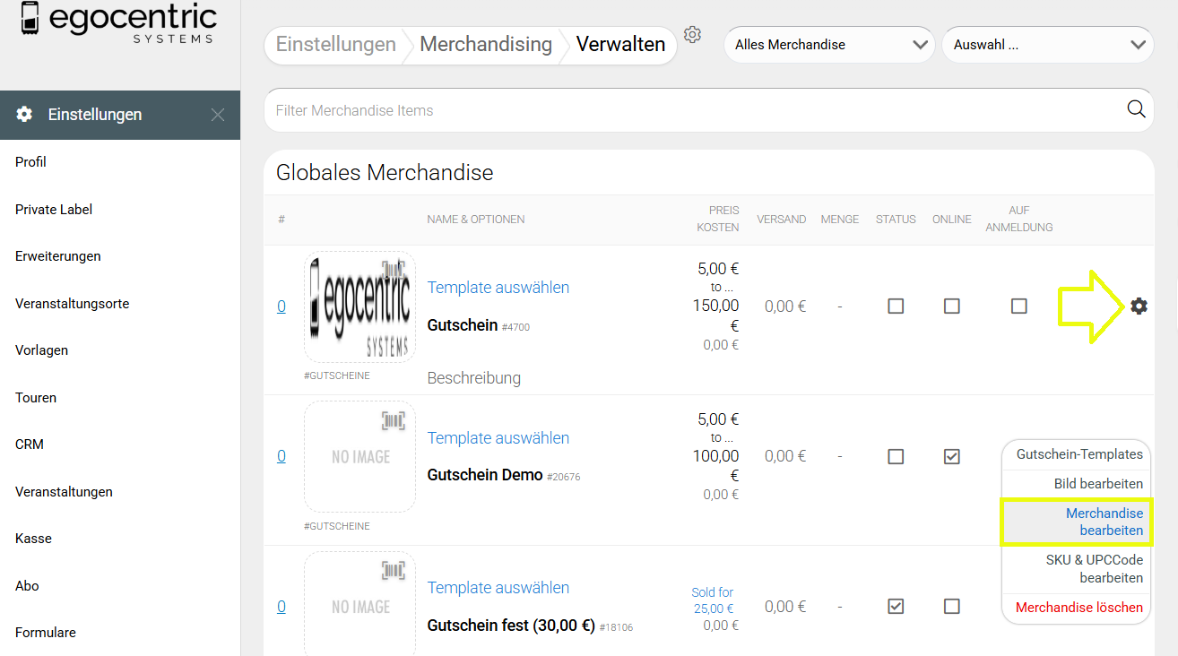Open the Auswahl dropdown
The height and width of the screenshot is (656, 1178).
tap(1047, 45)
